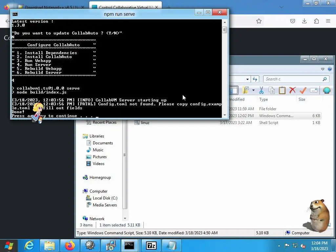Screen dimensions: 336x252
Task: Switch to Firefox from the taskbar
Action: 70,245
